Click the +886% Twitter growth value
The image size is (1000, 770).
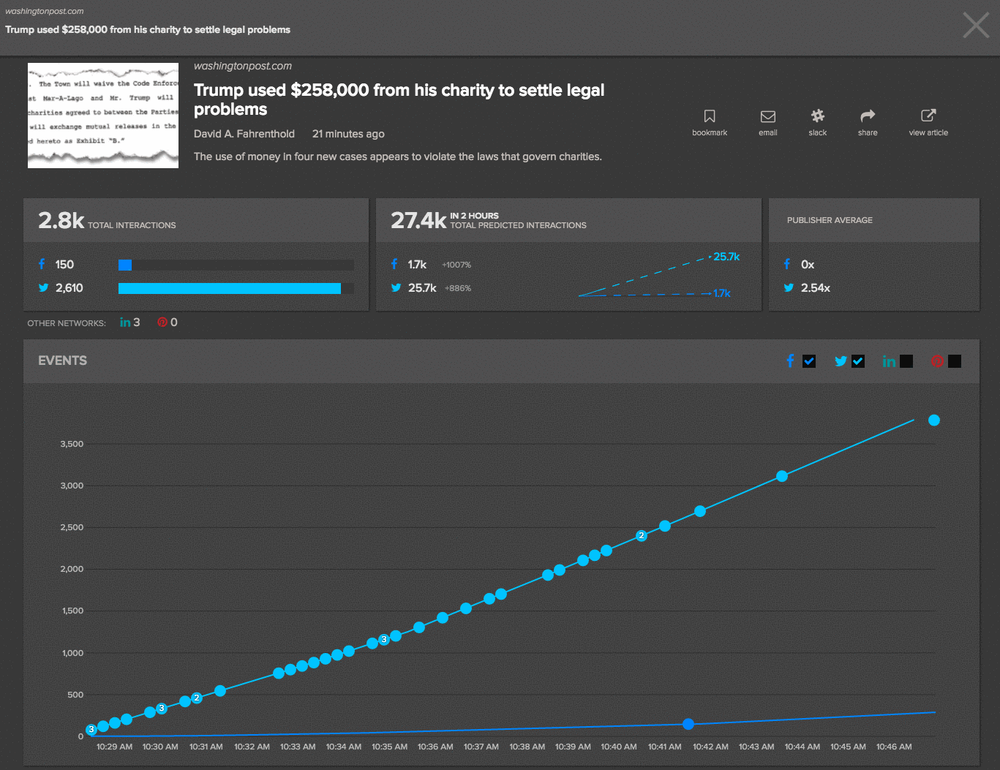458,288
